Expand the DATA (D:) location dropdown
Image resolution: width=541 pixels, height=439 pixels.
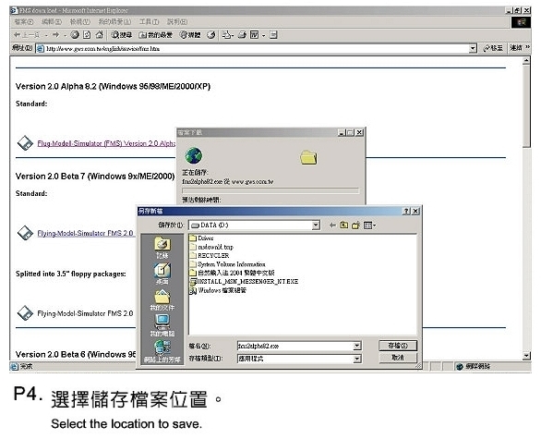[x=316, y=226]
